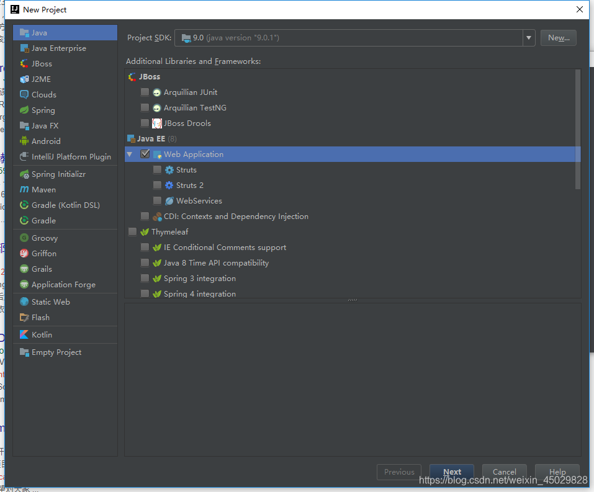594x492 pixels.
Task: Click the Previous button
Action: pyautogui.click(x=399, y=472)
